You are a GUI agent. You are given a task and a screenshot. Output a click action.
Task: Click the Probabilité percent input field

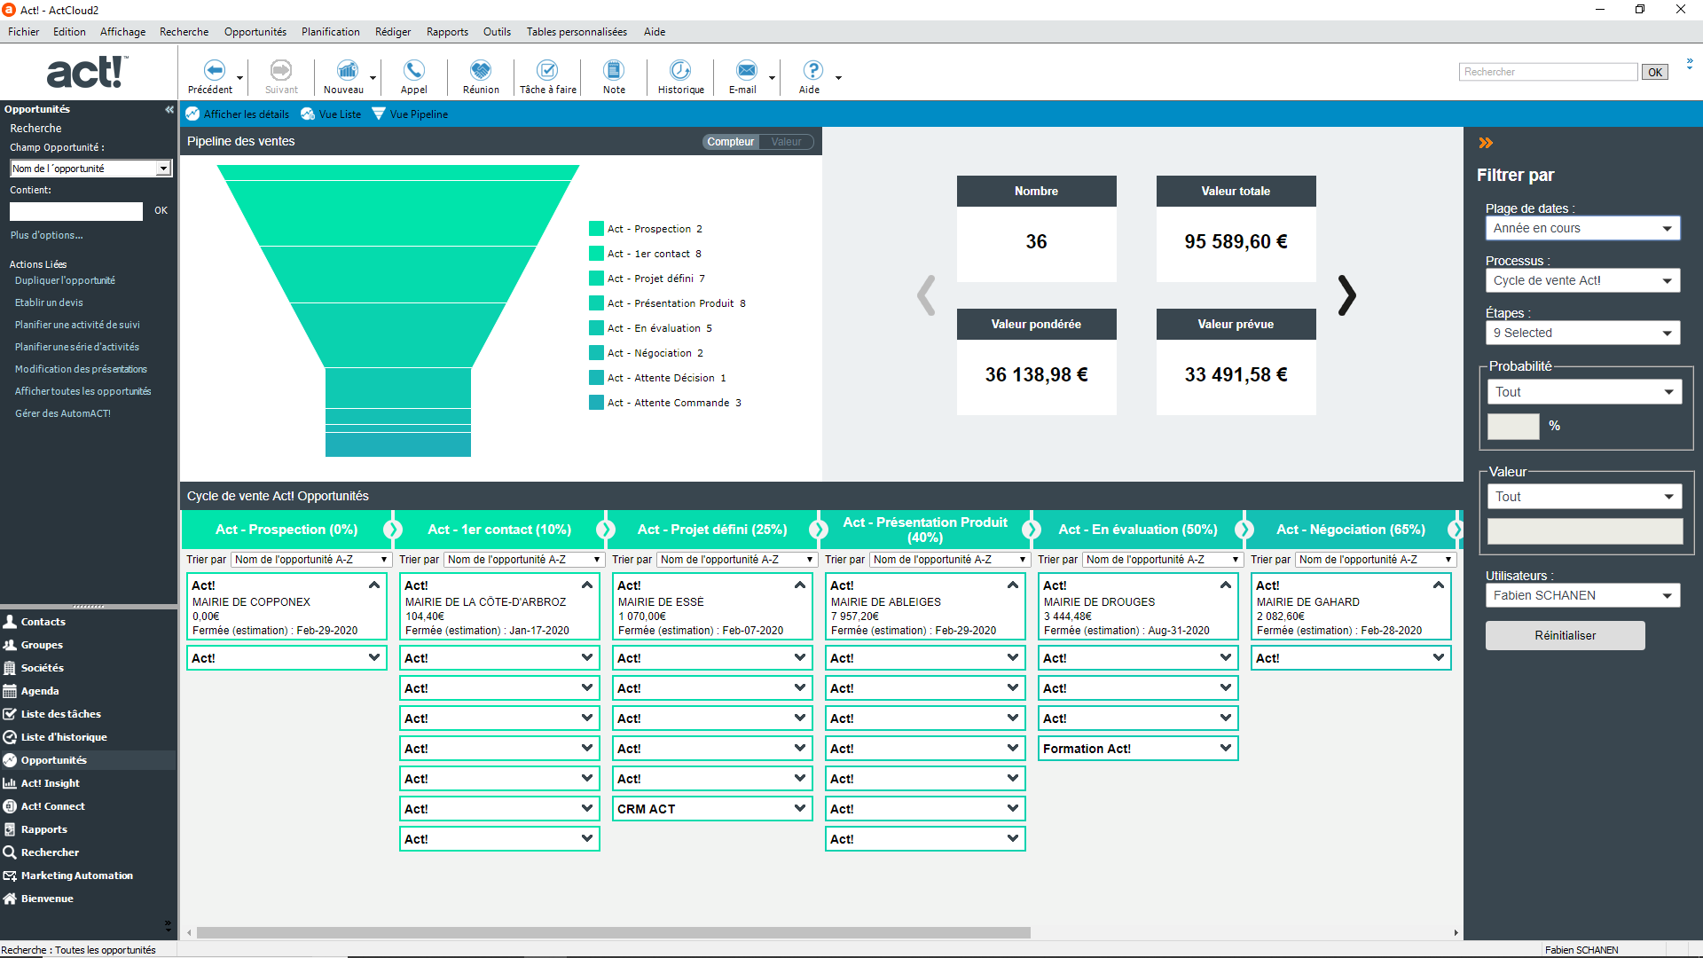point(1513,426)
